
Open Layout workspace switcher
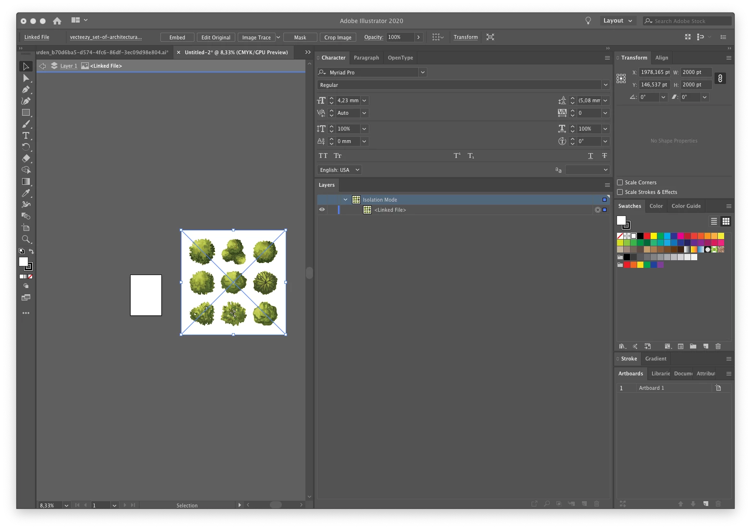tap(618, 21)
